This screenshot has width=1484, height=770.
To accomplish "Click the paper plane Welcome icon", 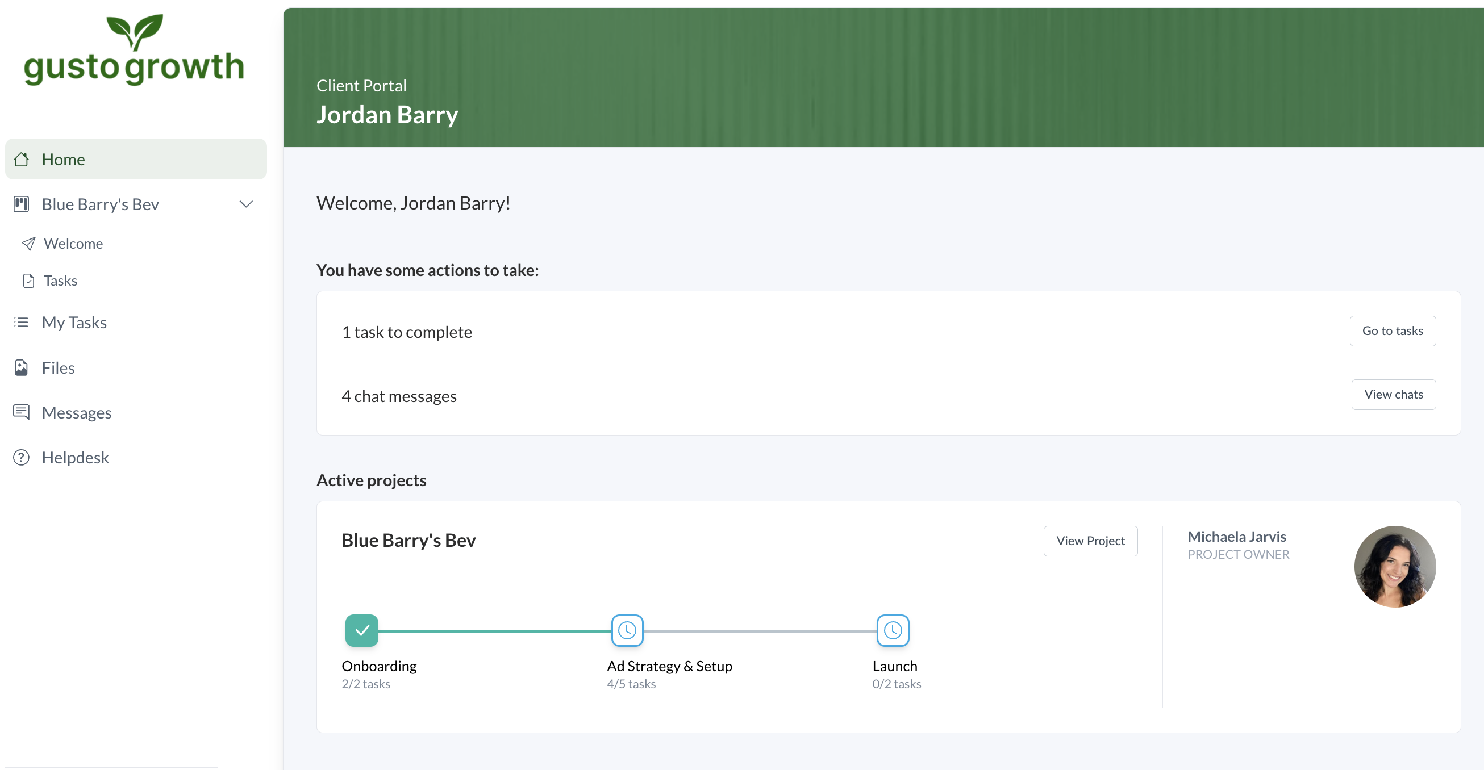I will 28,244.
